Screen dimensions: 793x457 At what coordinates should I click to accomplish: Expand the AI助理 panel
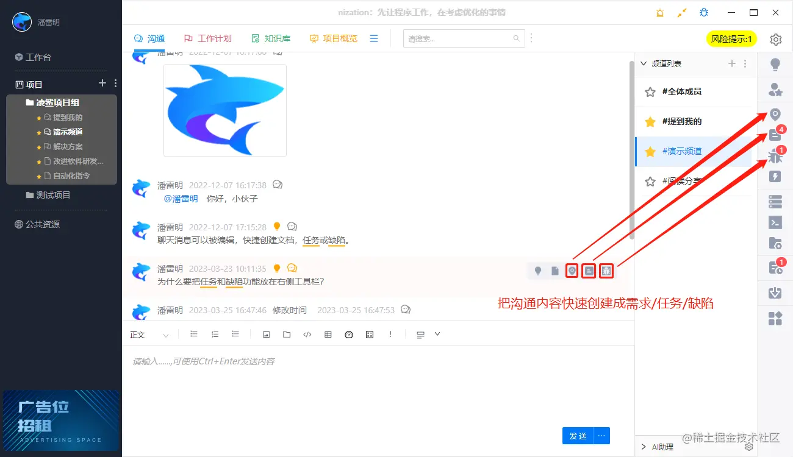click(x=644, y=447)
